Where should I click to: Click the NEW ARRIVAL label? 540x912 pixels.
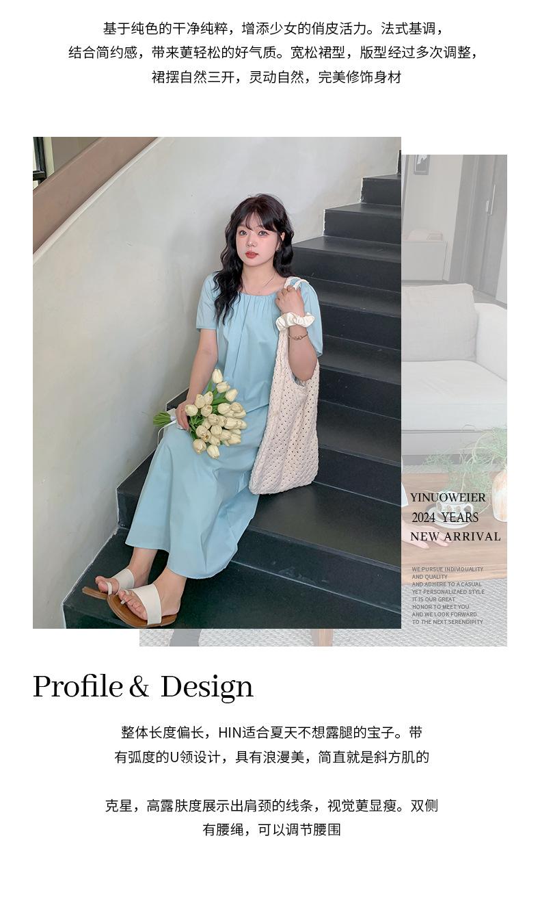pyautogui.click(x=455, y=536)
